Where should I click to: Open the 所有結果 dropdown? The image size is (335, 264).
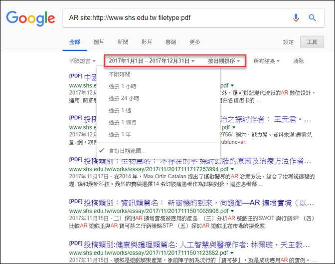[266, 61]
